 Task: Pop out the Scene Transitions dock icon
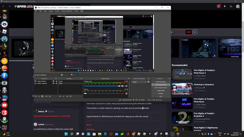coord(149,79)
